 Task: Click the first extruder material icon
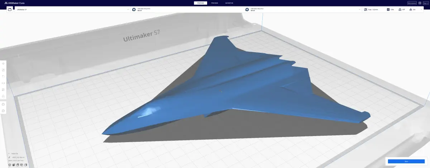click(134, 9)
